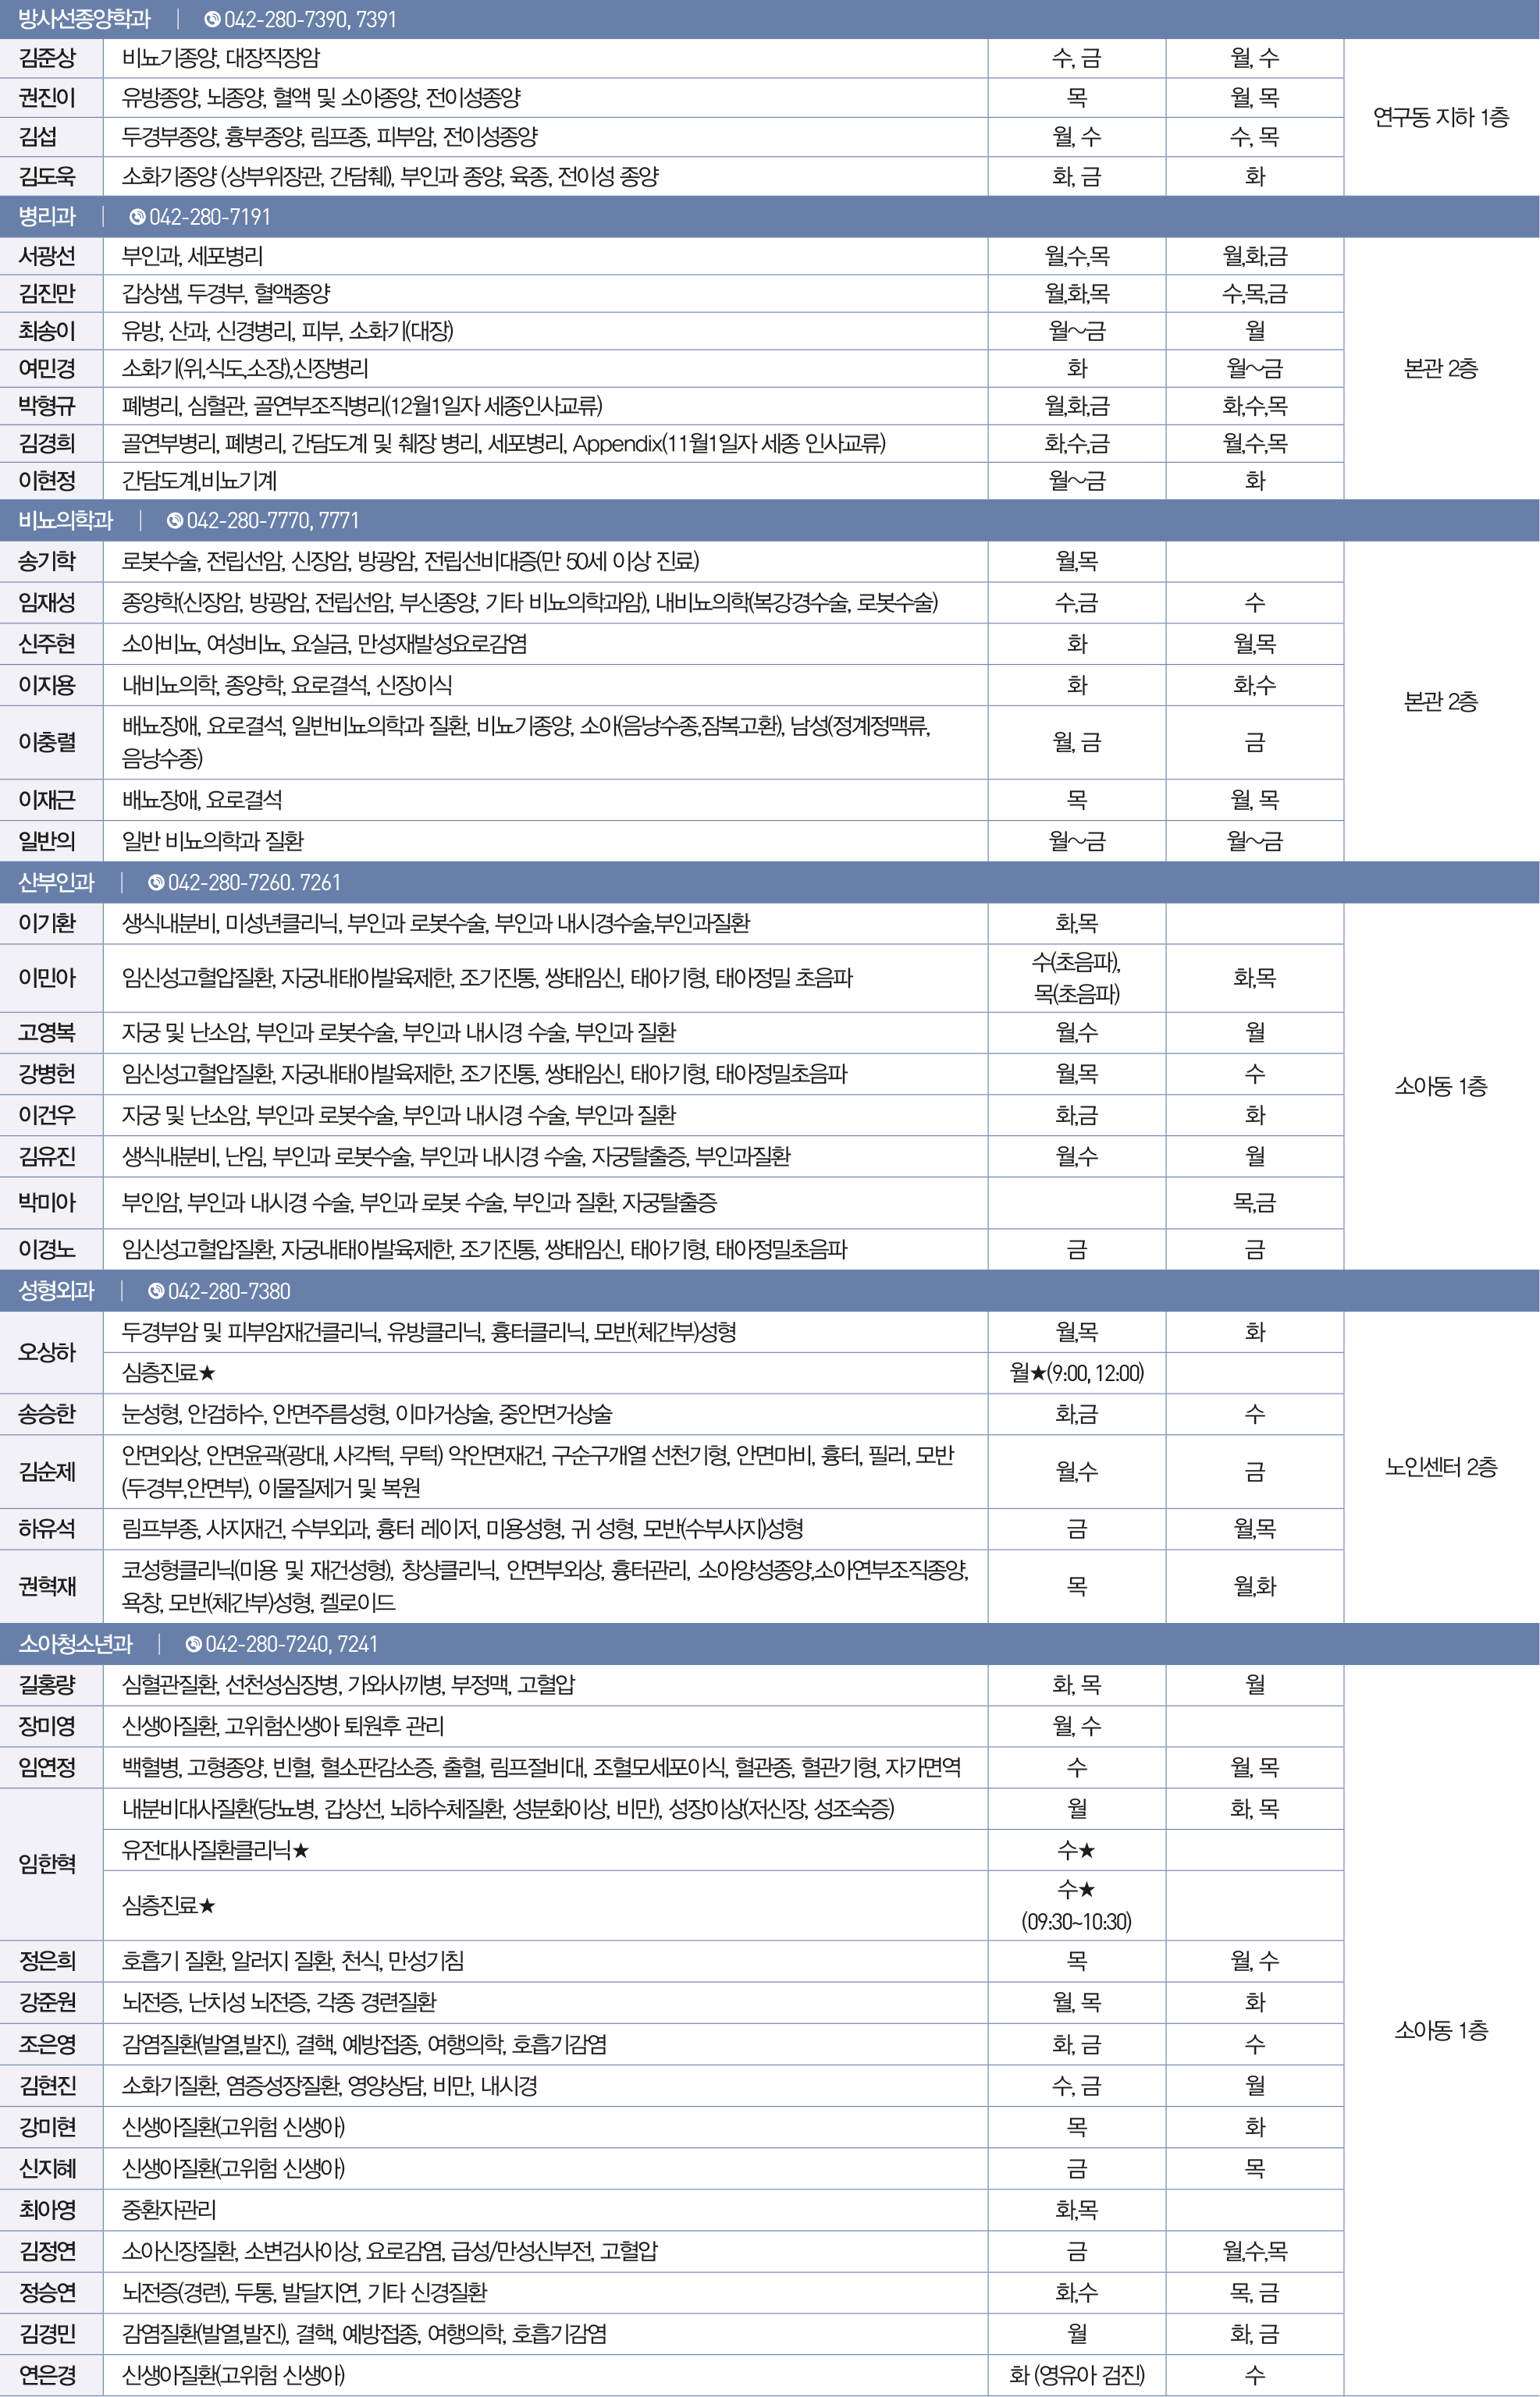
Task: Select doctor name 최송이
Action: pos(47,331)
